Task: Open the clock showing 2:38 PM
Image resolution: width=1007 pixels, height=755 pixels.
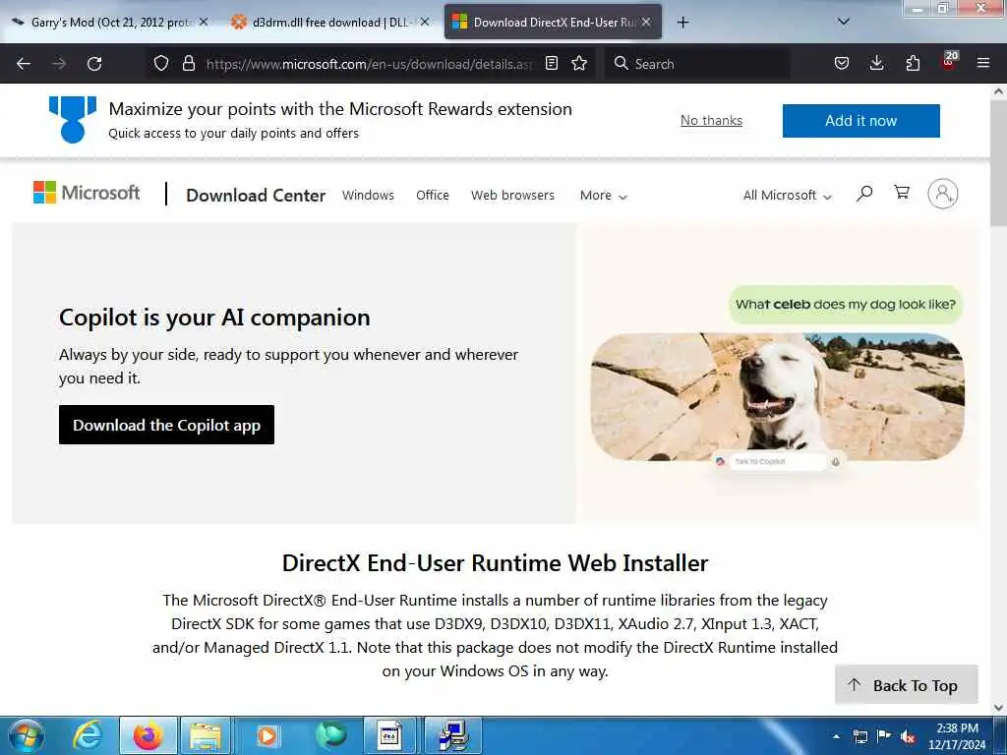Action: coord(957,735)
